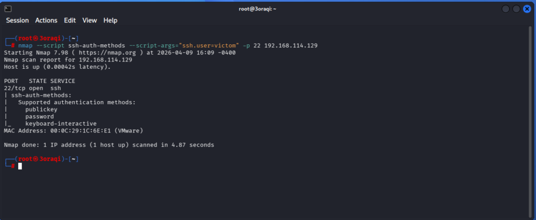Click the keyboard-interactive method line
This screenshot has width=536, height=220.
click(61, 124)
